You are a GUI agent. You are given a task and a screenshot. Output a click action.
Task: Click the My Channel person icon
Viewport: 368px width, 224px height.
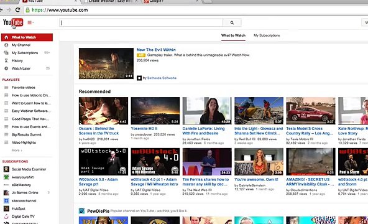click(6, 45)
